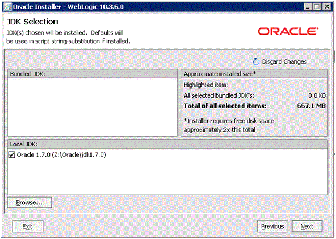Click the installer disk space note text
This screenshot has height=239, width=336.
coord(229,125)
